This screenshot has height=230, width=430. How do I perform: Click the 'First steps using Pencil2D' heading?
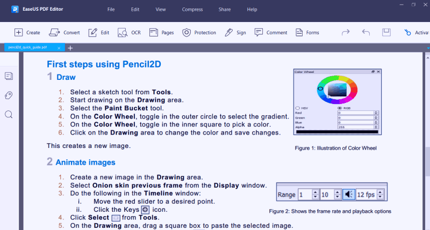(x=104, y=64)
